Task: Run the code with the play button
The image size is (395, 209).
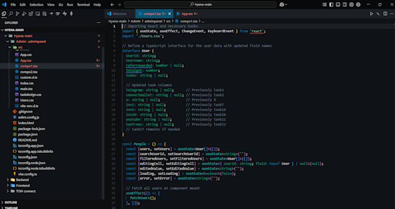Action: [x=372, y=14]
